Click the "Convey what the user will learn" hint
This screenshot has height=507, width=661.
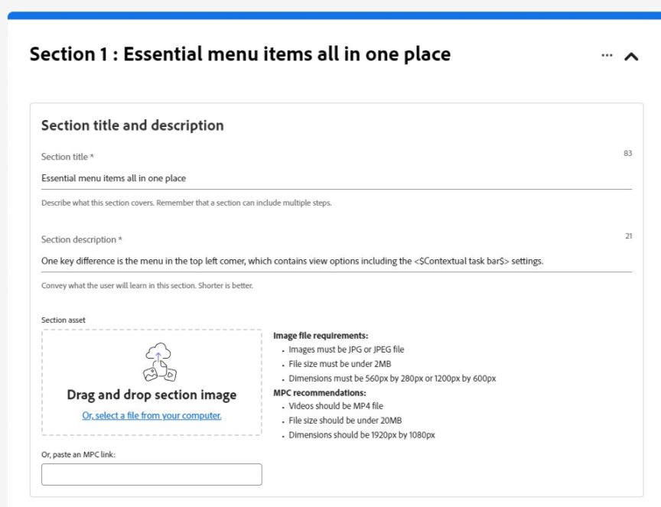click(146, 286)
